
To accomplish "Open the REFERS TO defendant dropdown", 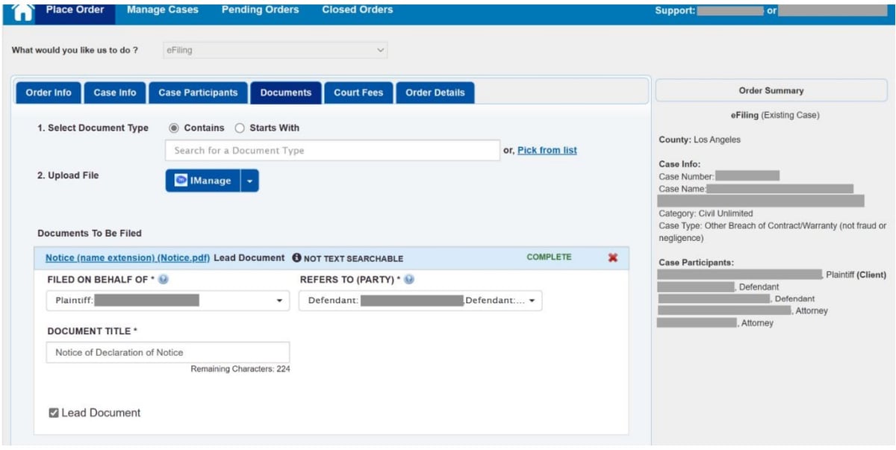I will 534,301.
